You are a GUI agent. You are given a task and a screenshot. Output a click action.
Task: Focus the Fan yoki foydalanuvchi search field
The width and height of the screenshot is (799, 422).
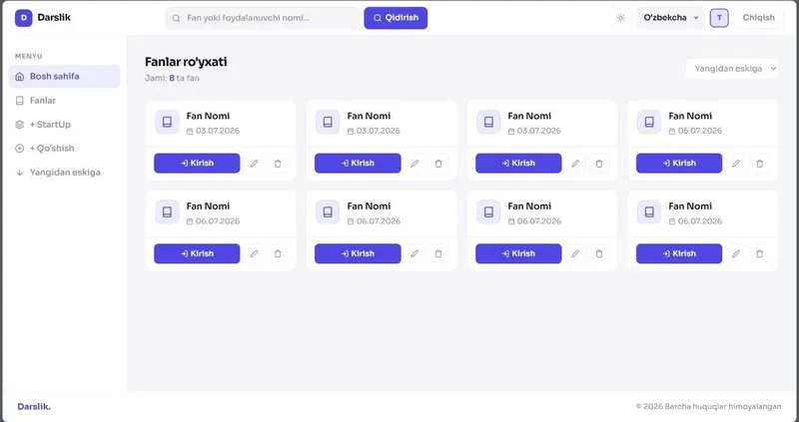pos(264,18)
